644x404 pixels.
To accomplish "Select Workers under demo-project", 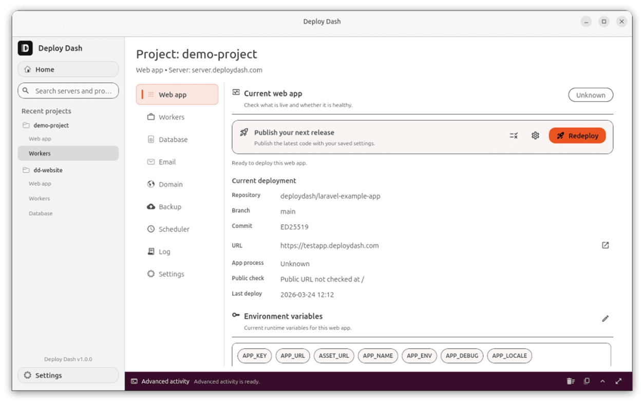I will (x=68, y=153).
